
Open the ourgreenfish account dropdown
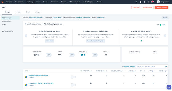tap(165, 2)
